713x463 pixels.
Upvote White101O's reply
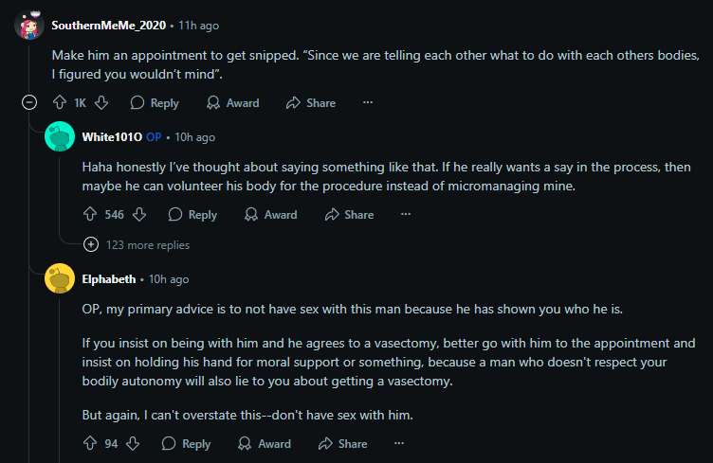(x=90, y=215)
